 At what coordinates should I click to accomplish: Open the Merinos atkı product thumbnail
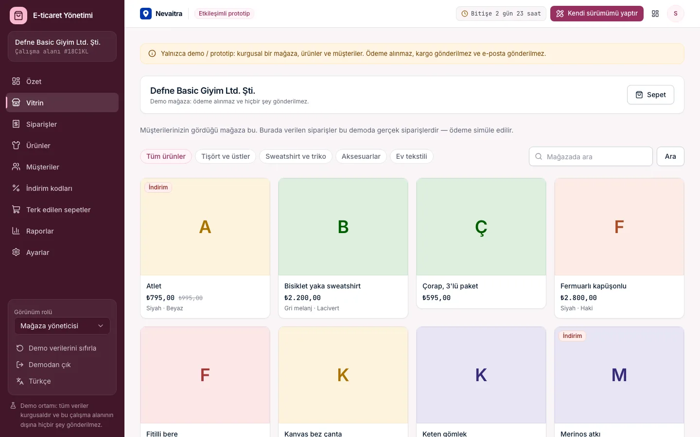pos(619,375)
